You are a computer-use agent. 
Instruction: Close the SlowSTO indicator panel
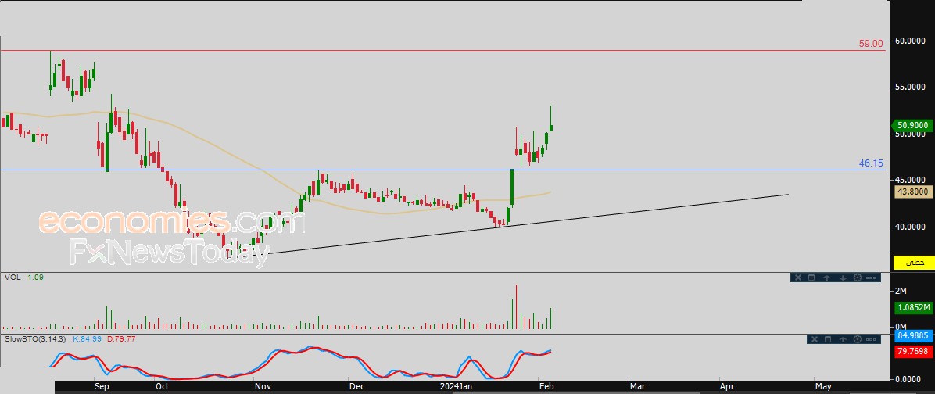(x=814, y=339)
